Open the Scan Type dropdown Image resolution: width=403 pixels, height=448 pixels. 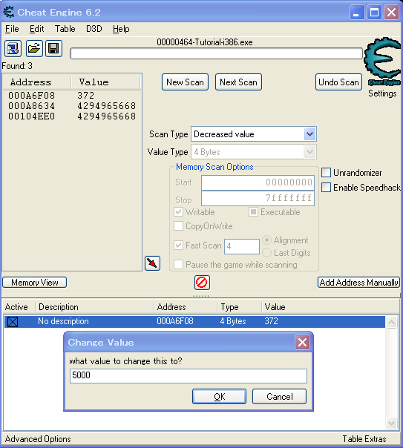pos(309,134)
